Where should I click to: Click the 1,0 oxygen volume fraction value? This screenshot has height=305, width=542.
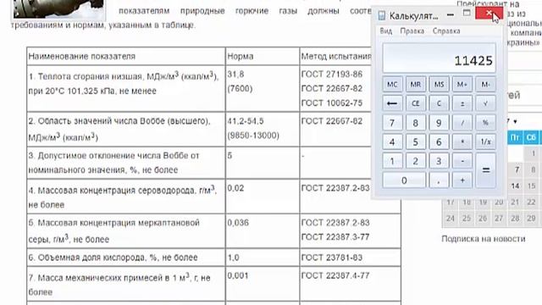tap(234, 258)
